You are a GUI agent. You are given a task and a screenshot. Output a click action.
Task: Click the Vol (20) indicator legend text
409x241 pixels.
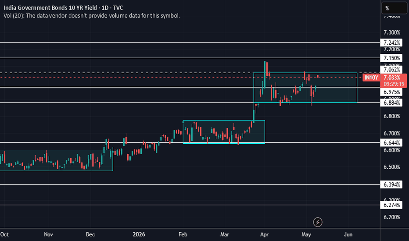[92, 16]
